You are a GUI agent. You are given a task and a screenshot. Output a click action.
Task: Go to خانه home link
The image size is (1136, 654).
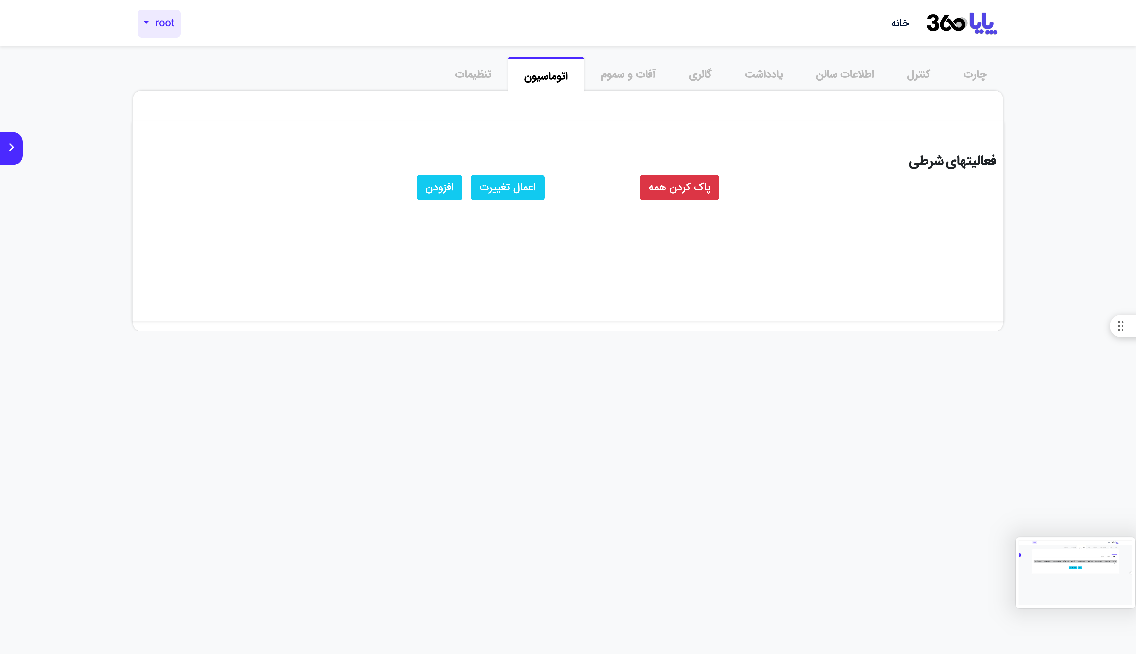(x=900, y=23)
